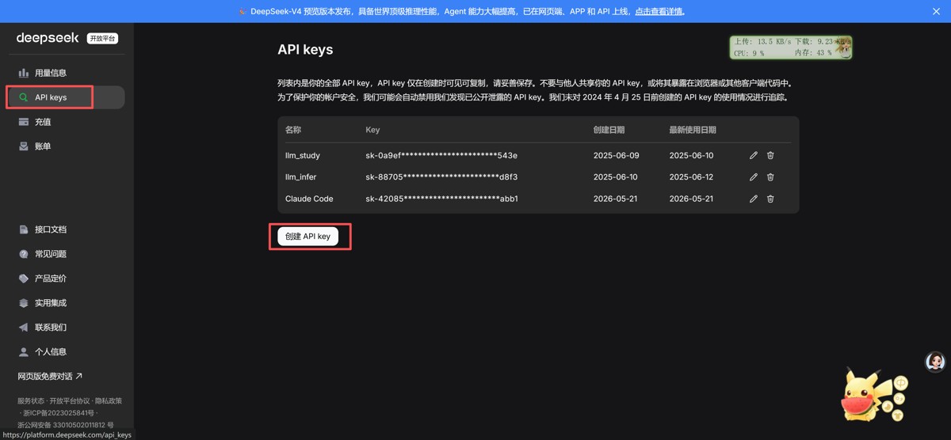Image resolution: width=951 pixels, height=440 pixels.
Task: Delete the llm_infer API key
Action: 770,177
